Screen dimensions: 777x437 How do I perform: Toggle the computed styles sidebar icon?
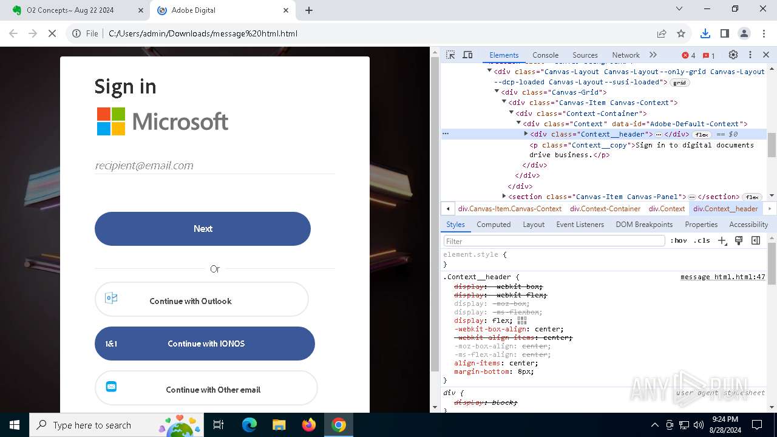756,241
